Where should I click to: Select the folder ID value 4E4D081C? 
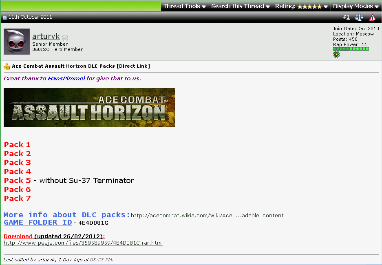point(93,223)
